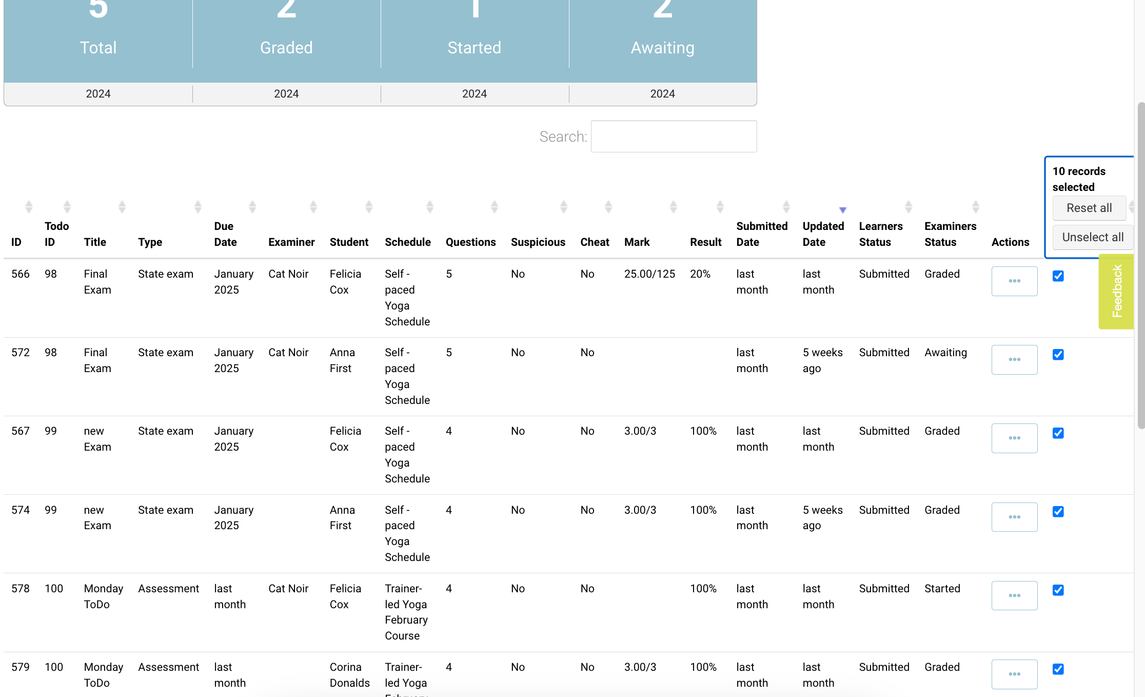Sort records by Examiner
This screenshot has height=697, width=1145.
click(313, 206)
